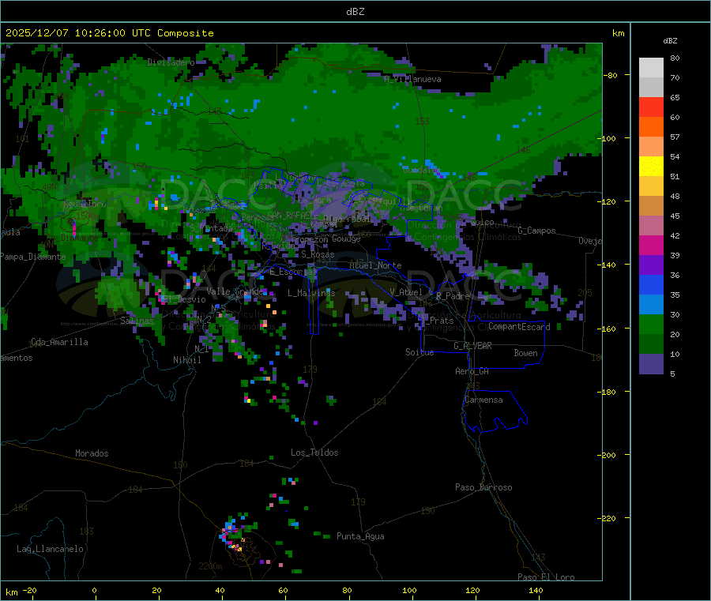Select the green 20 dBZ legend swatch
Screen dimensions: 711x601
651,324
